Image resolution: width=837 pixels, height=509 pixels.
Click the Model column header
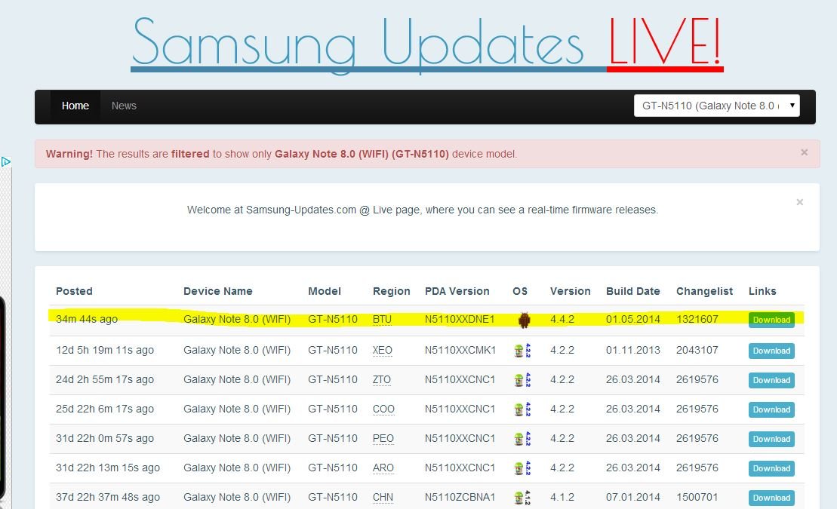[324, 291]
